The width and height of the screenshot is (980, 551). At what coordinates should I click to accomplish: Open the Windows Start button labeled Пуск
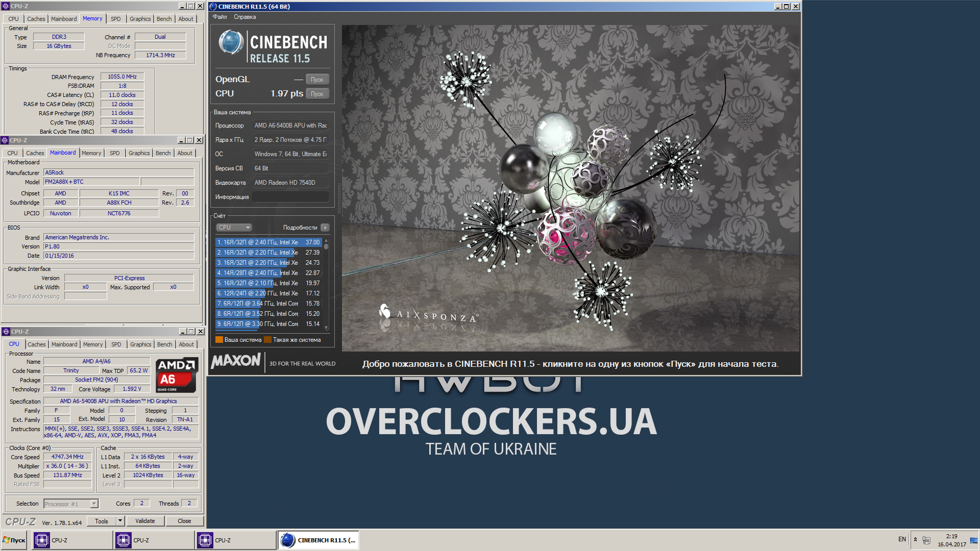pyautogui.click(x=14, y=540)
